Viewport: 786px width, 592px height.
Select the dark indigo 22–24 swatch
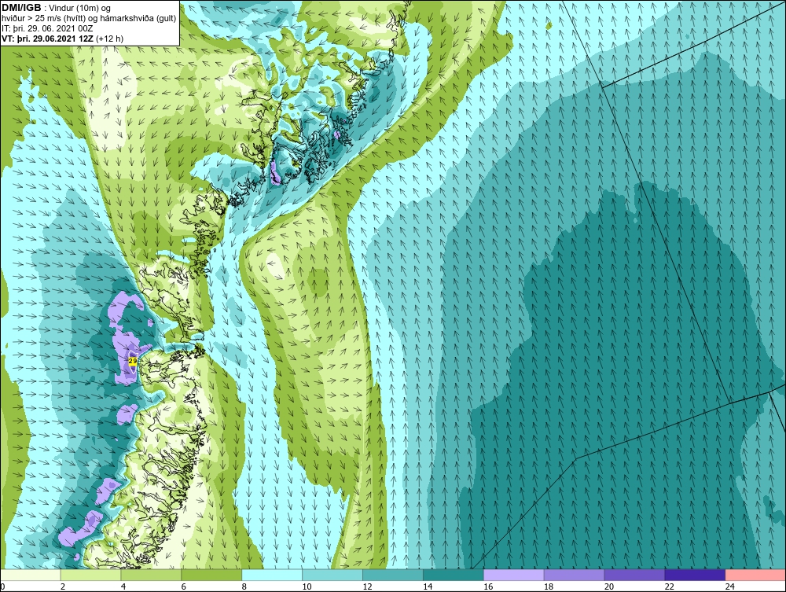(x=696, y=575)
